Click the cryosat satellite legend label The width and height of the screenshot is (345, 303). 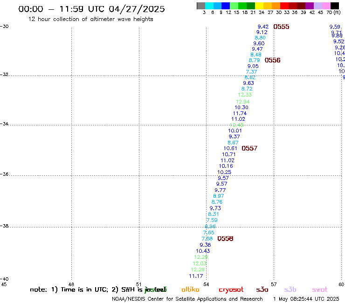click(x=231, y=289)
